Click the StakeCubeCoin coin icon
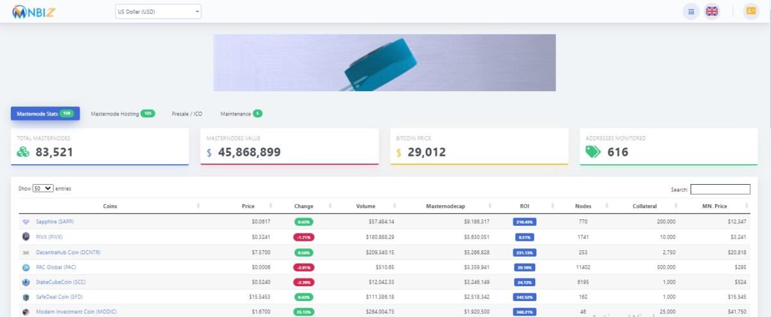Image resolution: width=771 pixels, height=317 pixels. (x=26, y=282)
